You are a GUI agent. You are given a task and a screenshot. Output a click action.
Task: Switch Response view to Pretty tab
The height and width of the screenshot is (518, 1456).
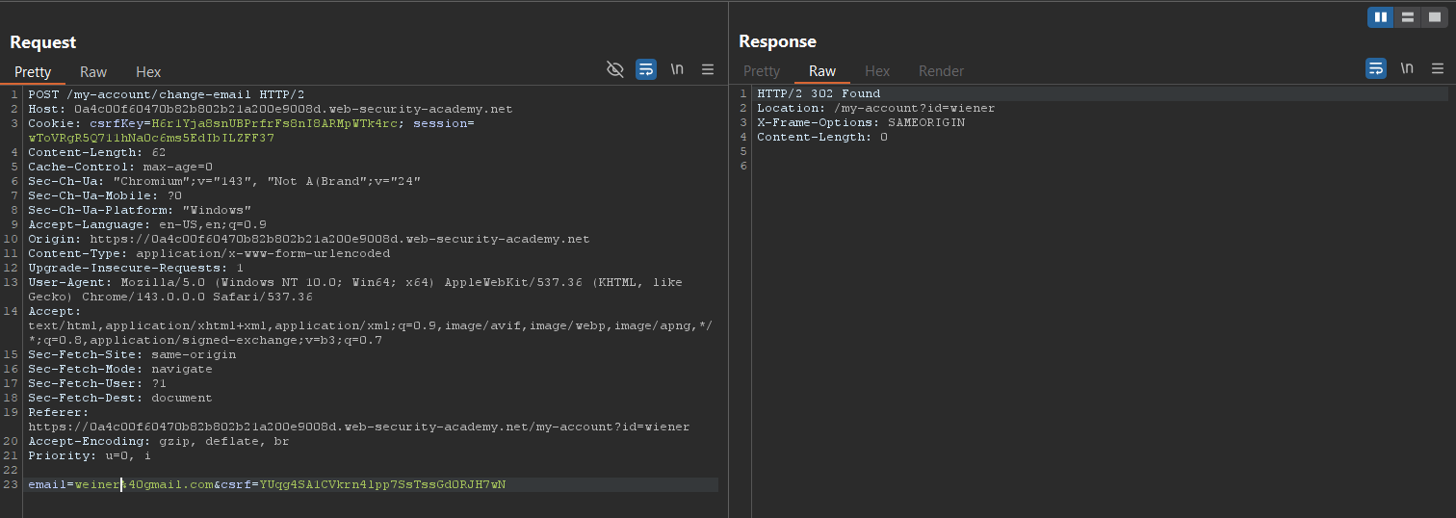click(x=762, y=71)
